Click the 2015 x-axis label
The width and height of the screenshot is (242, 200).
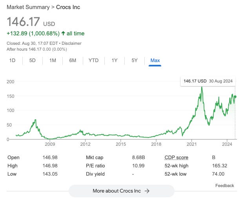click(x=121, y=144)
